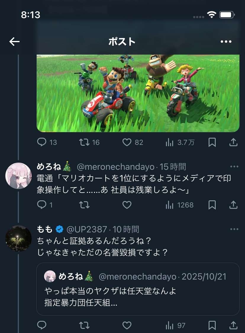Screen dimensions: 245x333
Task: View the 1268 view count stats
Action: coord(180,205)
